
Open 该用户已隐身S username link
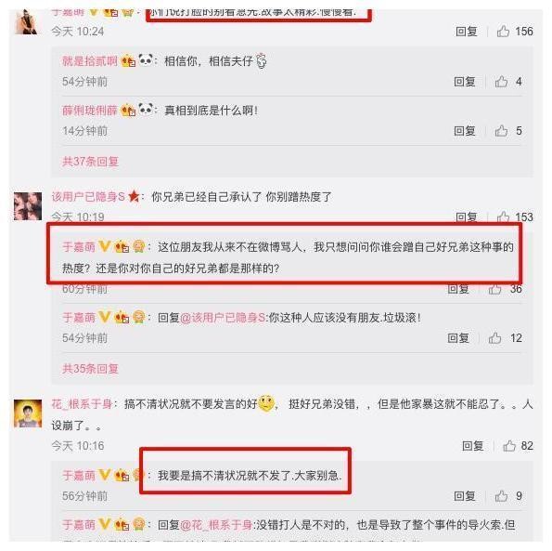88,196
